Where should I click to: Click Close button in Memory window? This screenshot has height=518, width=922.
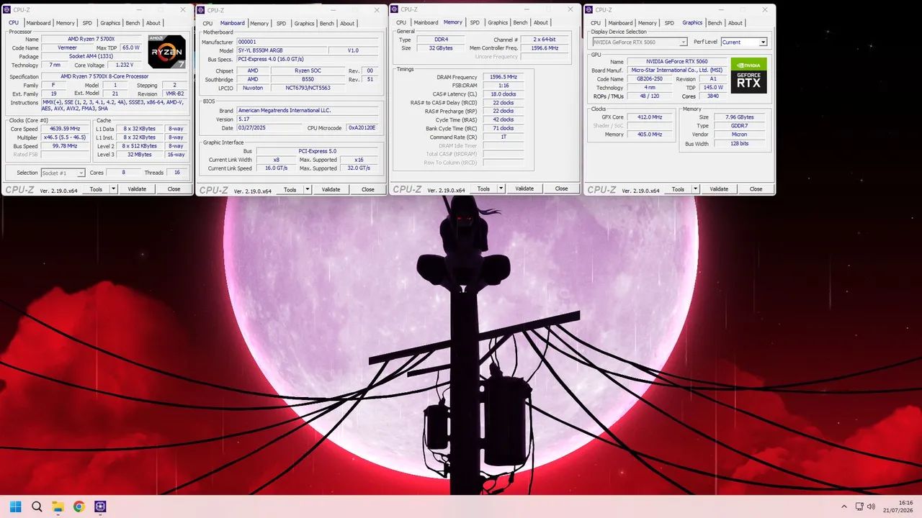561,188
